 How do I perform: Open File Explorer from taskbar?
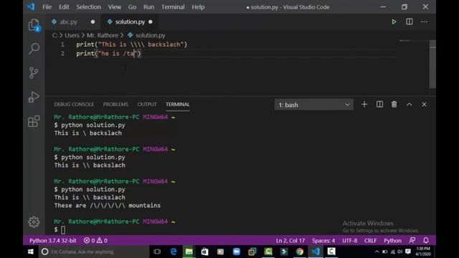click(189, 252)
